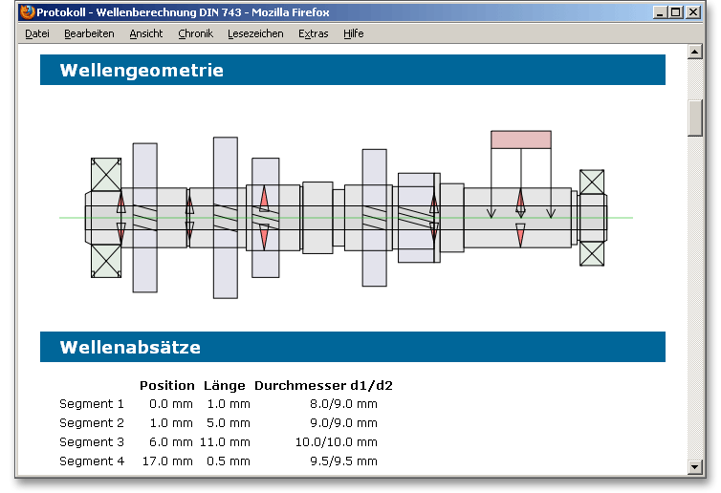Open the Extras menu

click(313, 33)
